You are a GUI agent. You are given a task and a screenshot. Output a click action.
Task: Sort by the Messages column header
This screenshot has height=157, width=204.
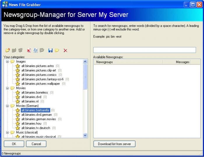[177, 62]
